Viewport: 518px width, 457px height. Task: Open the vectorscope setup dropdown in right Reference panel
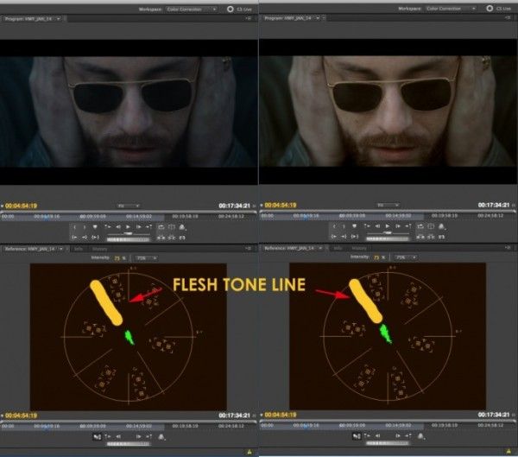pos(406,257)
